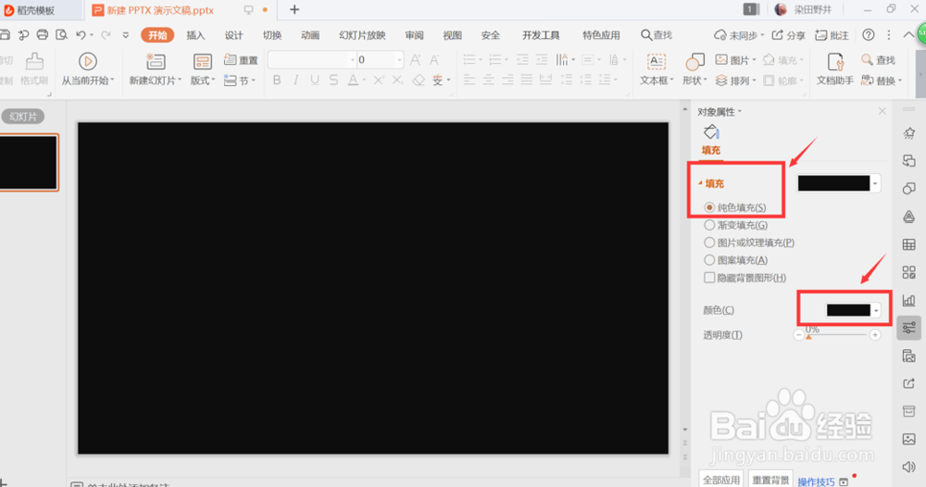Screen dimensions: 926x487
Task: Check Hide background graphics (隐藏背景图形)
Action: [709, 278]
